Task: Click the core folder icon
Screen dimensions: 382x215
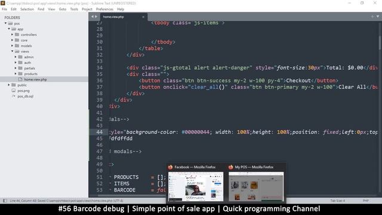Action: click(x=17, y=40)
